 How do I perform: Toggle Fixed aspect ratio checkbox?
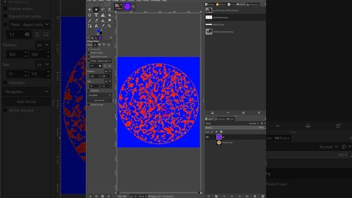click(x=89, y=61)
